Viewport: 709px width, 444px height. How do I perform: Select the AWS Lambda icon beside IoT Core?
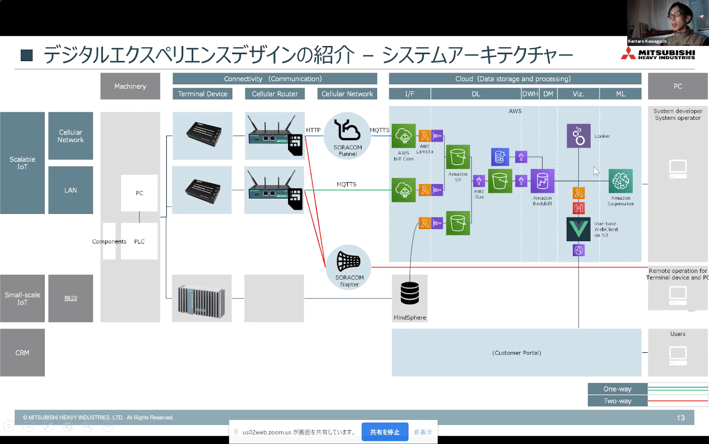click(425, 136)
